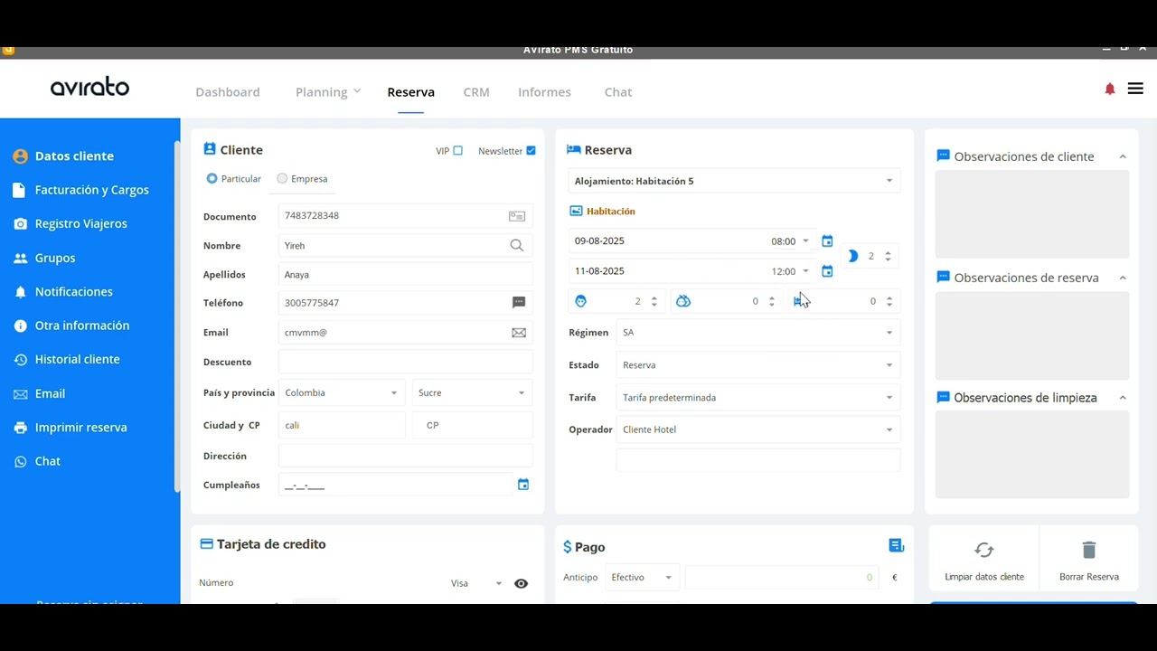Open the Tarifa predeterminada dropdown
This screenshot has height=651, width=1157.
[757, 398]
